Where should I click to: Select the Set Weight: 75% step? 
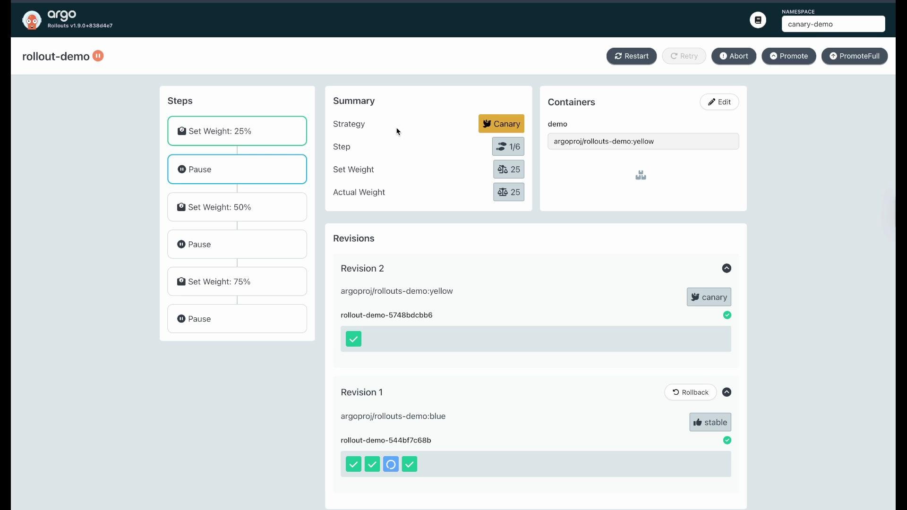(237, 281)
